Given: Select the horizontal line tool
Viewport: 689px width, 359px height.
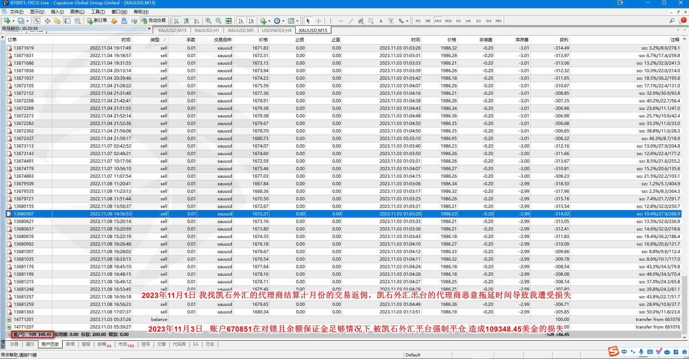Looking at the screenshot, I should (x=341, y=21).
